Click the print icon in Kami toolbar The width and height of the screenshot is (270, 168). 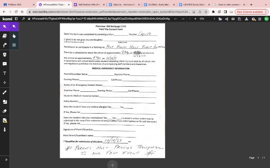pos(233,19)
